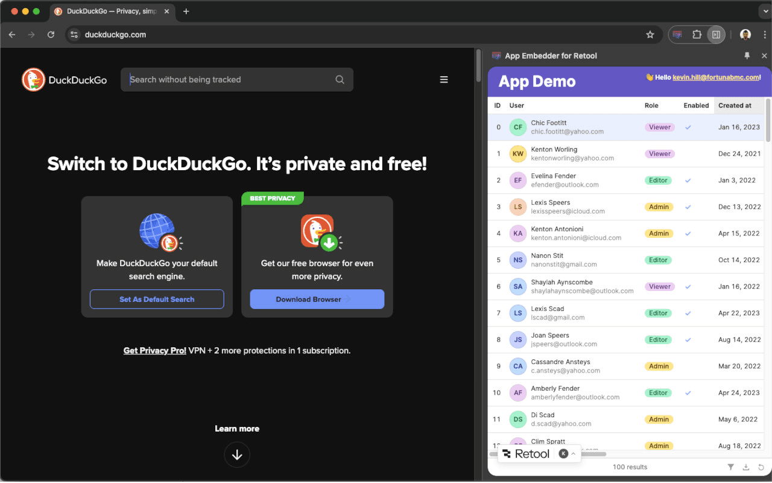Bookmark this page with the star icon

pos(650,34)
